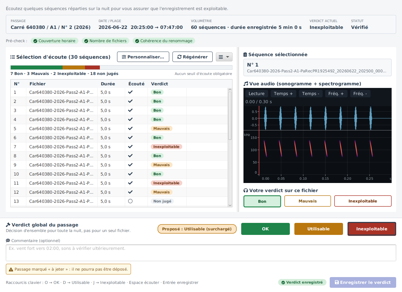The image size is (402, 292).
Task: Toggle the Écouté checkmark for row 7
Action: pyautogui.click(x=130, y=147)
